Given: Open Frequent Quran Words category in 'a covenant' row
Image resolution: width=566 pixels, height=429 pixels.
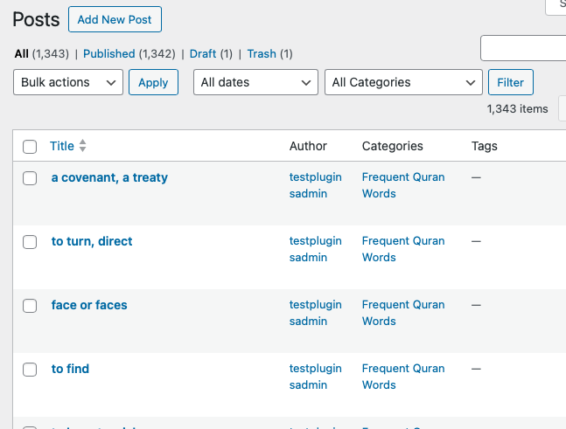Looking at the screenshot, I should click(x=403, y=185).
